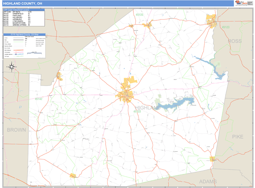The width and height of the screenshot is (255, 188).
Task: Click the ROSS county label
Action: click(x=235, y=41)
